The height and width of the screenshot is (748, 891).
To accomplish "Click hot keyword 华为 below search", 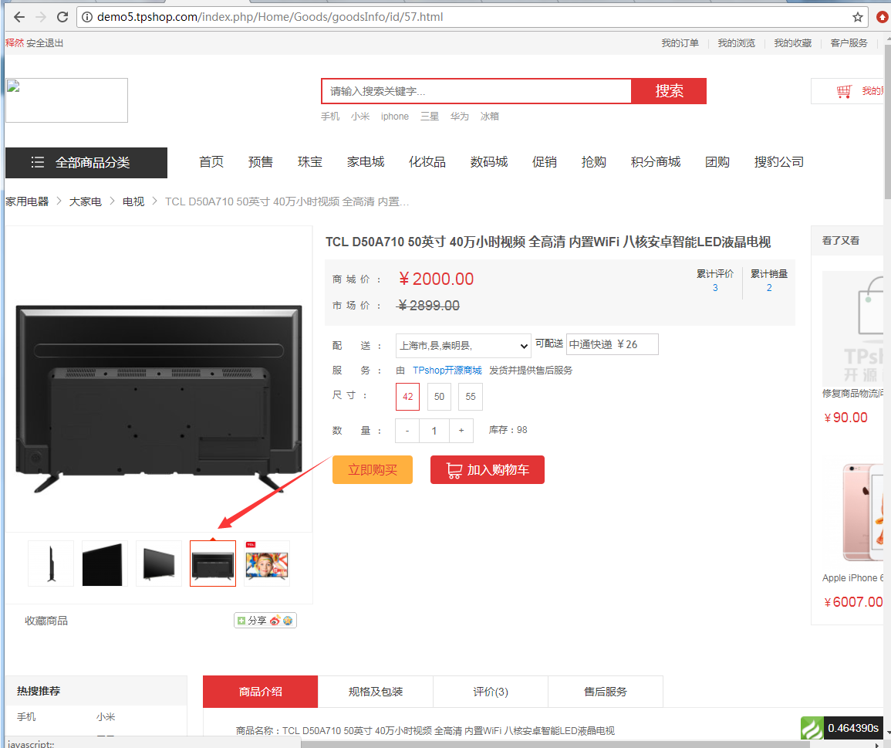I will point(460,117).
